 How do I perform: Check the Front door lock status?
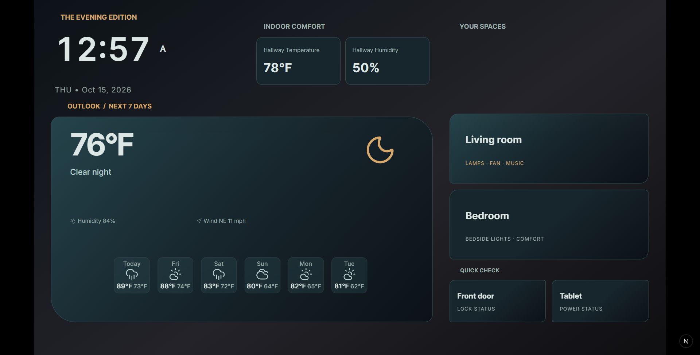point(498,301)
